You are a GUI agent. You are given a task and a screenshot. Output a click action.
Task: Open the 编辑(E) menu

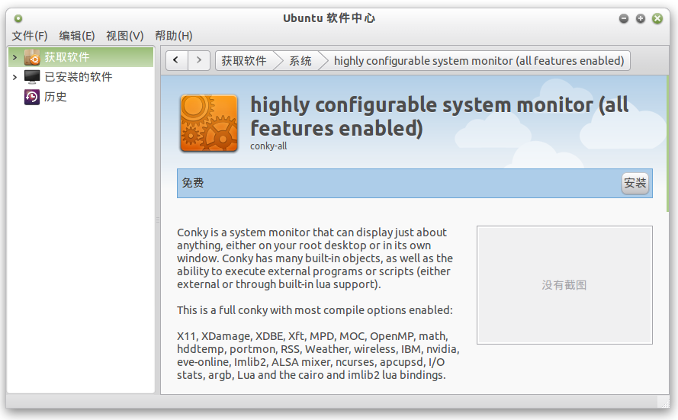[77, 35]
